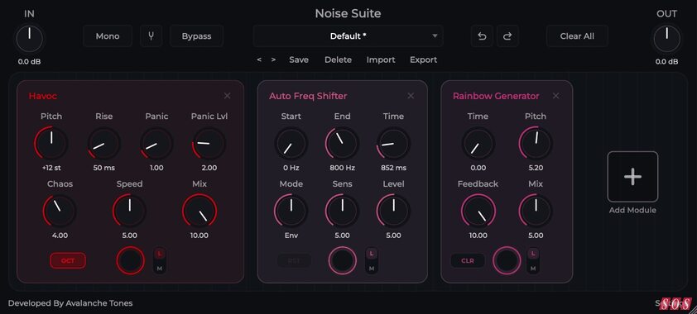Click the OUT gain knob
Viewport: 697px width, 314px height.
[666, 39]
